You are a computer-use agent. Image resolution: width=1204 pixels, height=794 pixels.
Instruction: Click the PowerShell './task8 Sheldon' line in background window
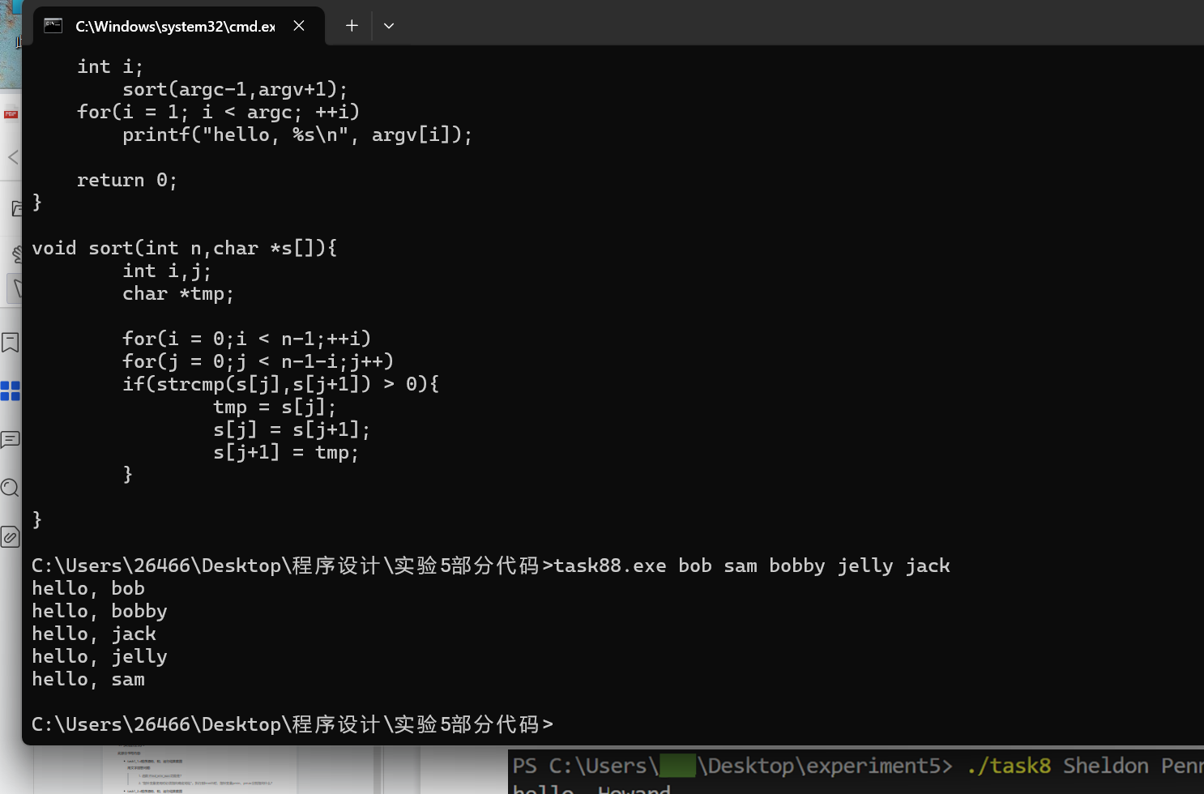click(858, 766)
